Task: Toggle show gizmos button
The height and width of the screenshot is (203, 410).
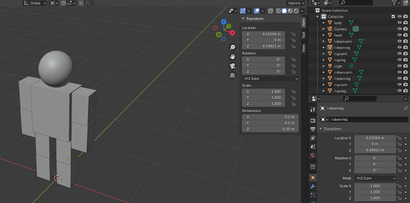Action: tap(242, 11)
